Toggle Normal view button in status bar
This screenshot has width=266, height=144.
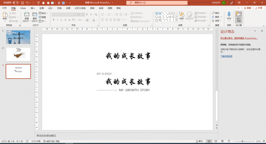[x=209, y=141]
